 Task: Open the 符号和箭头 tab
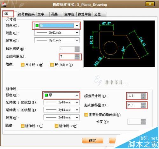coord(26,14)
